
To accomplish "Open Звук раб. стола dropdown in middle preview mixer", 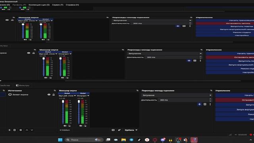I will pyautogui.click(x=56, y=54).
